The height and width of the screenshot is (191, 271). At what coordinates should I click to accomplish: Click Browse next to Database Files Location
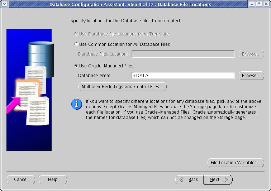click(x=251, y=54)
